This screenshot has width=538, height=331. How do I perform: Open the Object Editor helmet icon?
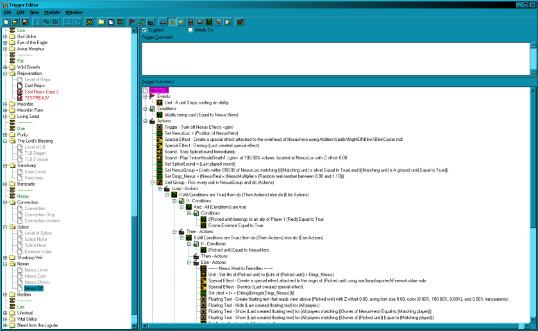190,22
